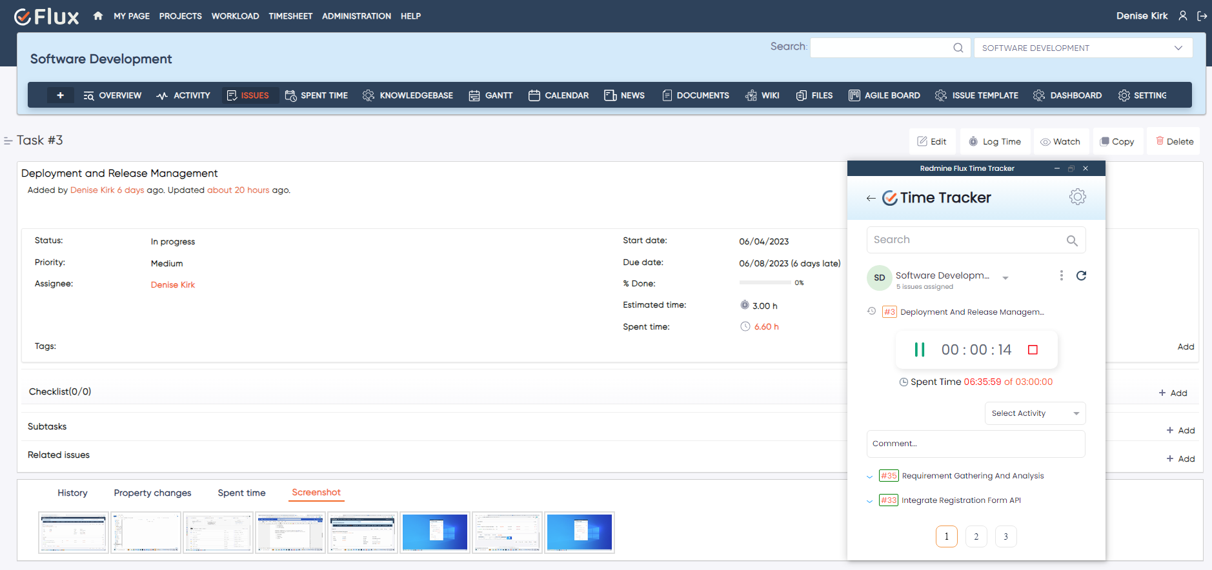The width and height of the screenshot is (1212, 570).
Task: Go to page 2 of issues
Action: coord(976,536)
